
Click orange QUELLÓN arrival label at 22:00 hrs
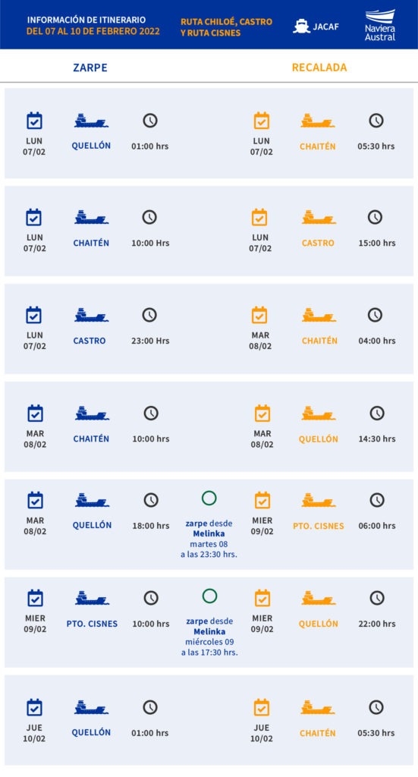pos(319,624)
